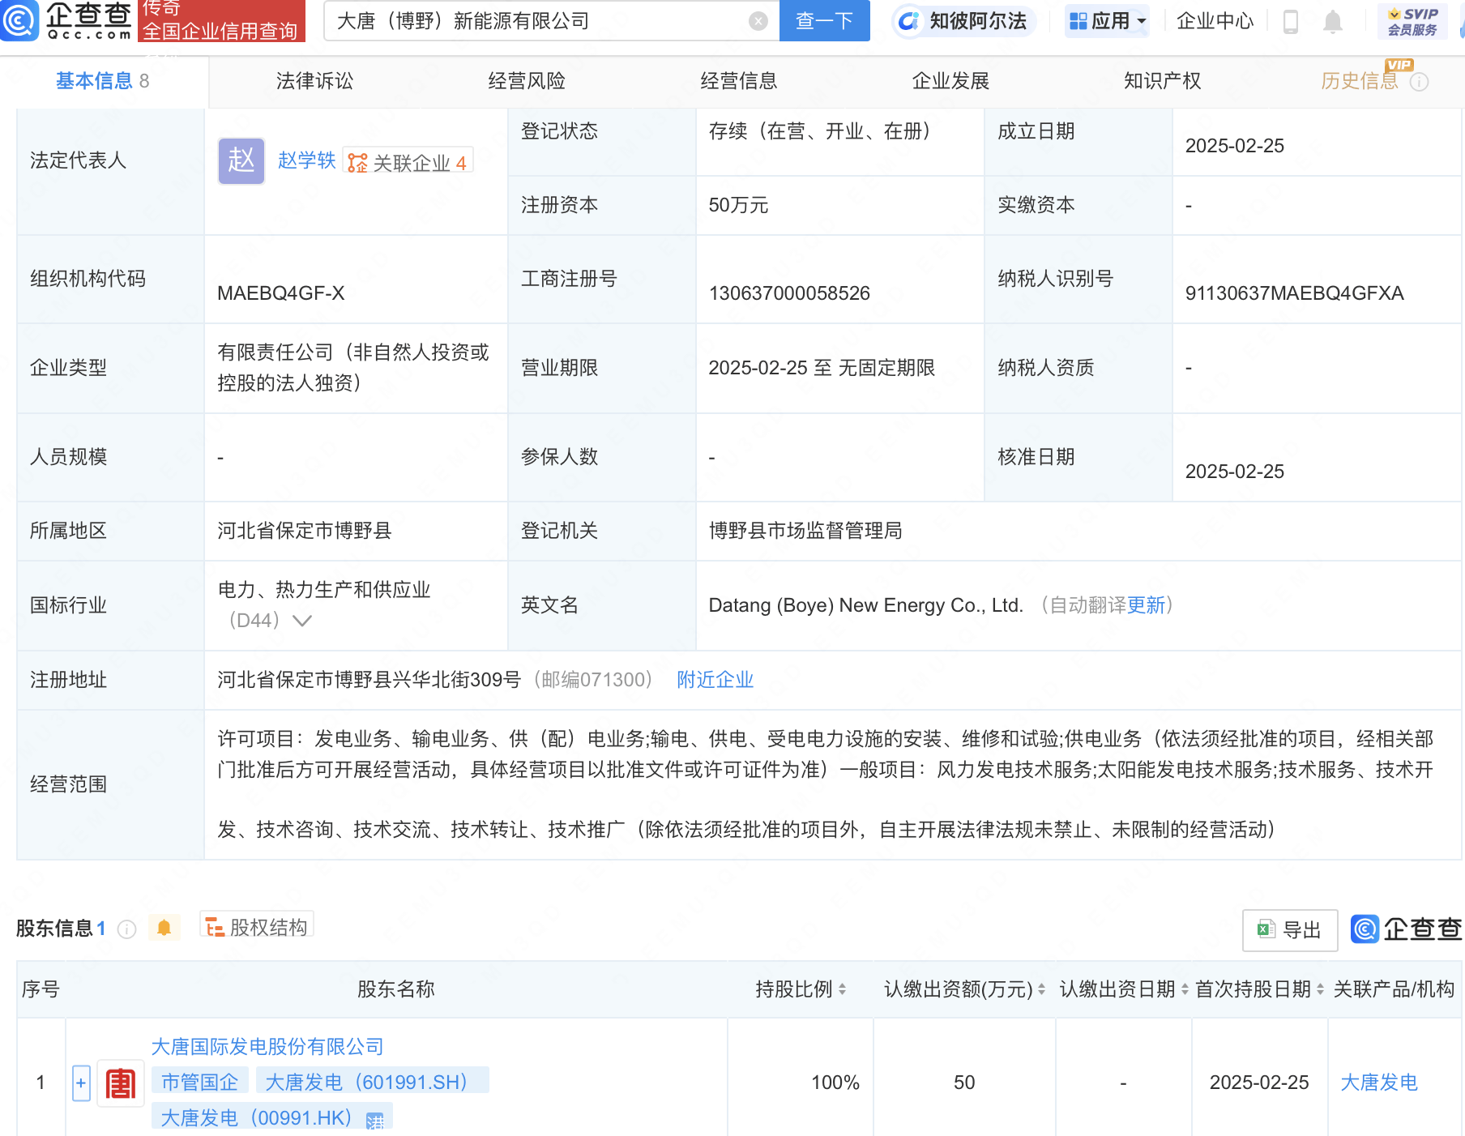The height and width of the screenshot is (1136, 1465).
Task: Switch to 经营信息 tab
Action: (x=739, y=81)
